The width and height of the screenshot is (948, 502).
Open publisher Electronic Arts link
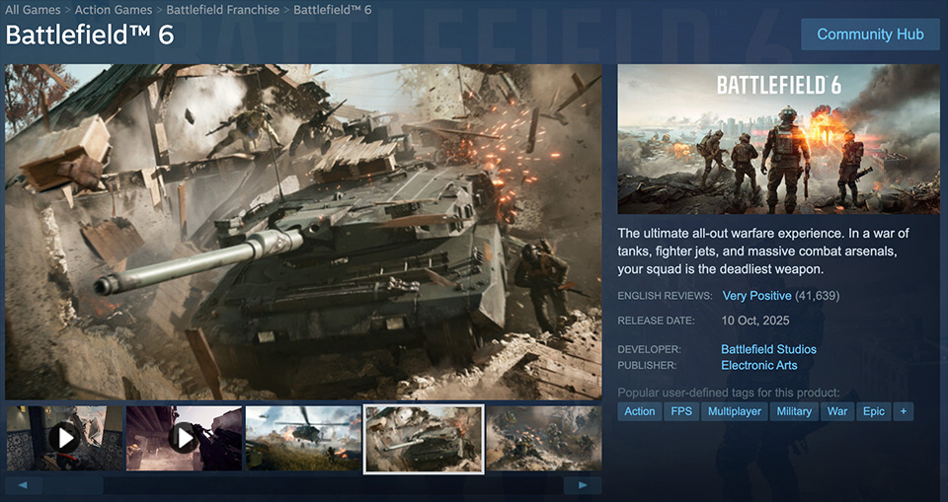[x=758, y=365]
